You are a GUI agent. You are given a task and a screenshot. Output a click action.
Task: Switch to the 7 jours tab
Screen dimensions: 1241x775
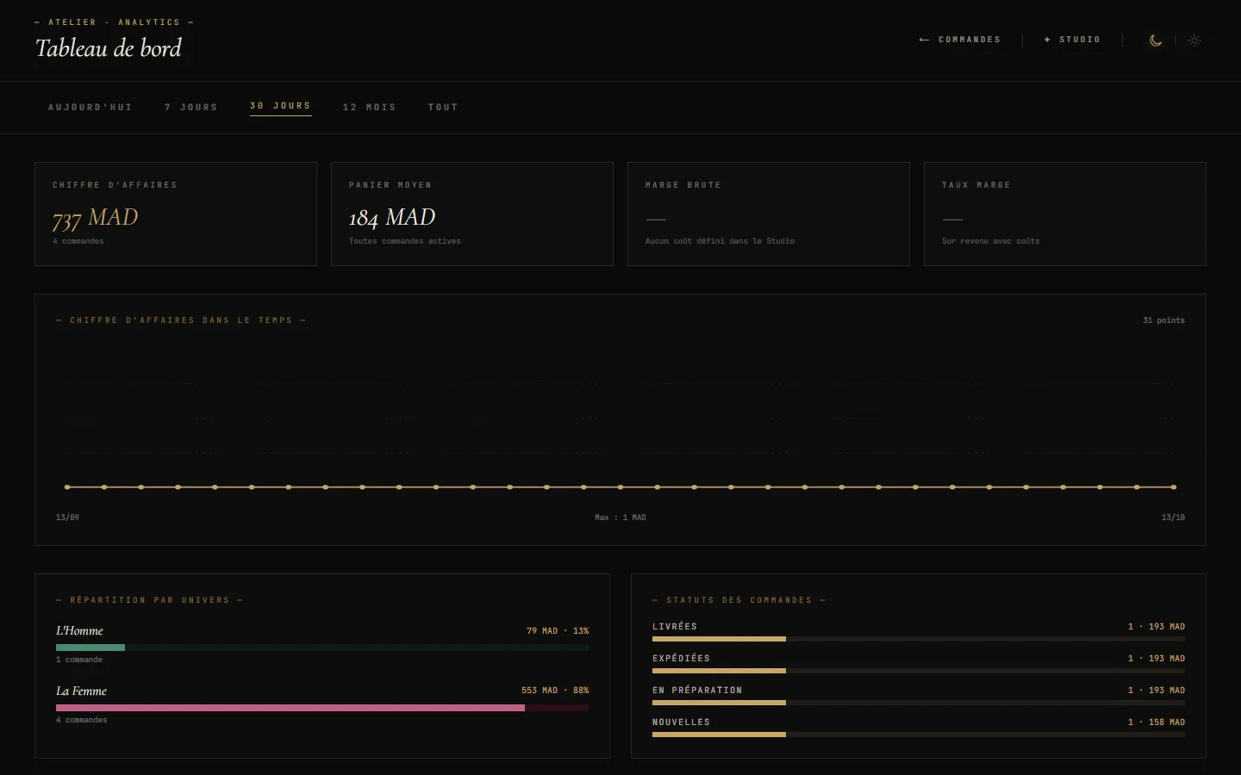(x=191, y=108)
